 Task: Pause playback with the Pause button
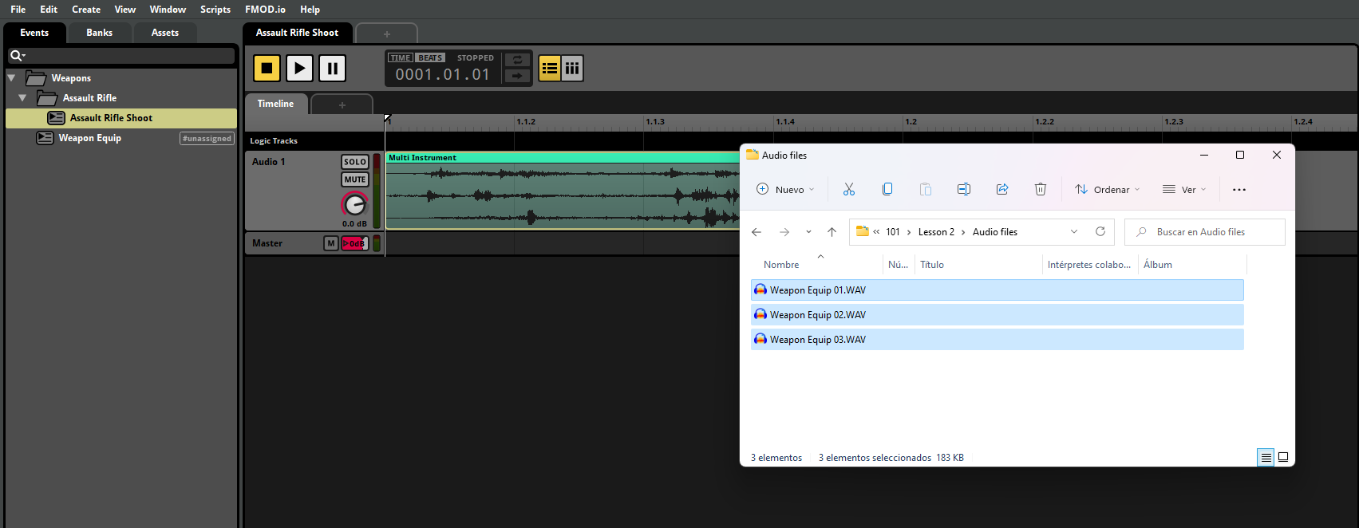(332, 68)
